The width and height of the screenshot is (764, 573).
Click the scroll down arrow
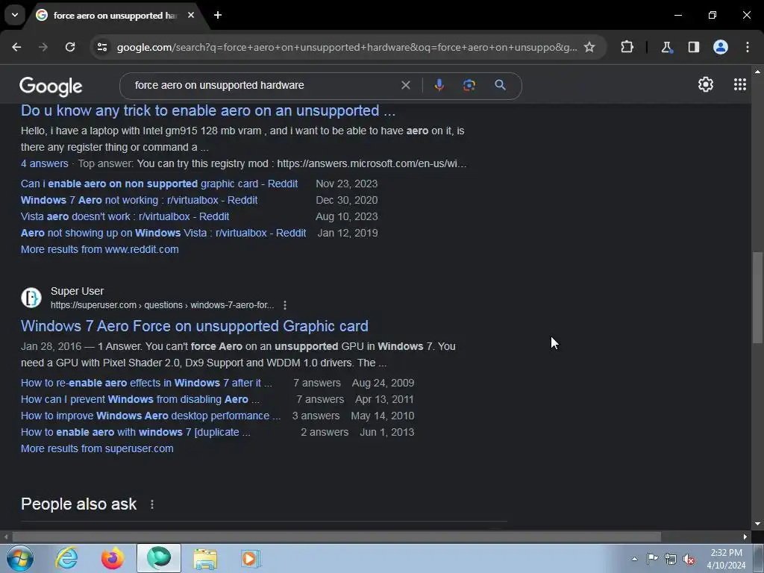pyautogui.click(x=757, y=524)
